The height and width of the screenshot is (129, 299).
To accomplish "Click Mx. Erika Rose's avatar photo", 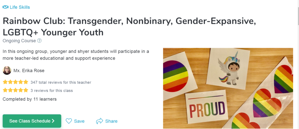I will pyautogui.click(x=7, y=70).
